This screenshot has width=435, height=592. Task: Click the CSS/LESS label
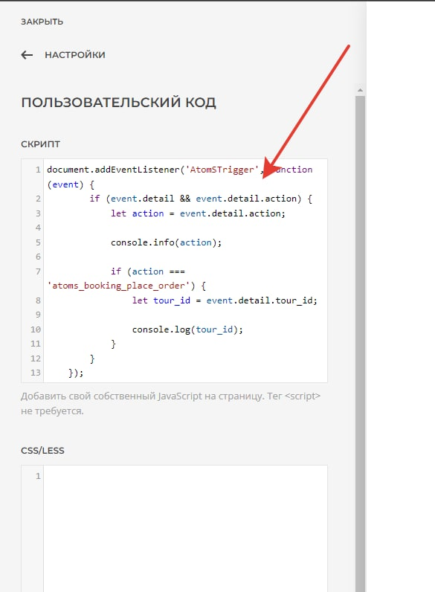[42, 451]
